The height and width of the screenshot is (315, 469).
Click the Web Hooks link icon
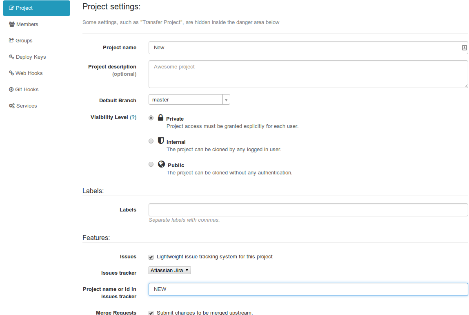click(x=11, y=73)
